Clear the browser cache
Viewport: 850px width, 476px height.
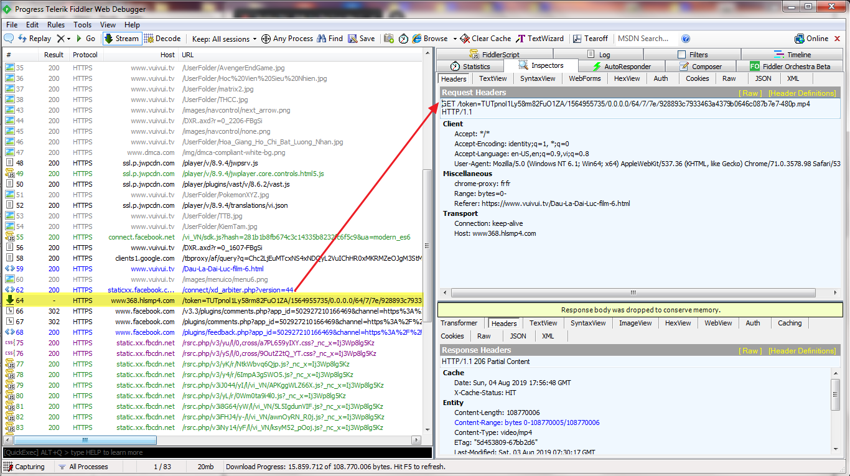(486, 39)
